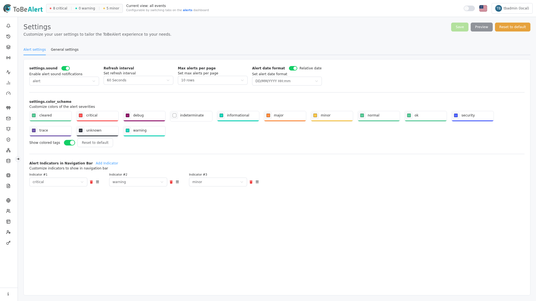Click the Add Indicator link

tap(107, 163)
